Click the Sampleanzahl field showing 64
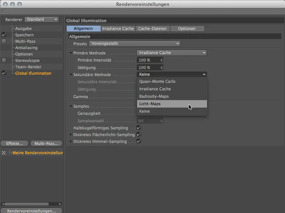Screen dimensions: 285x213 click(149, 121)
